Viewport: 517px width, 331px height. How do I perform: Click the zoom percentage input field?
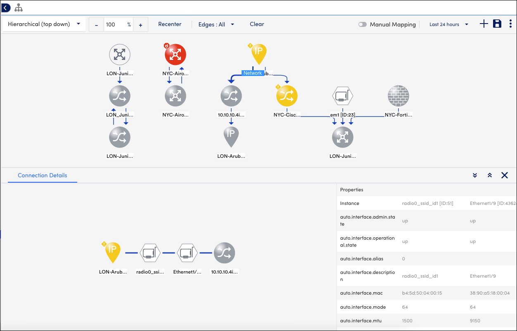click(x=115, y=25)
